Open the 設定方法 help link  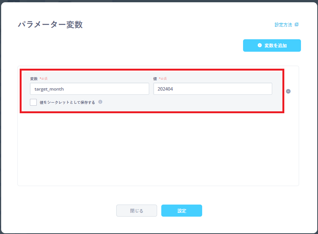(x=283, y=25)
